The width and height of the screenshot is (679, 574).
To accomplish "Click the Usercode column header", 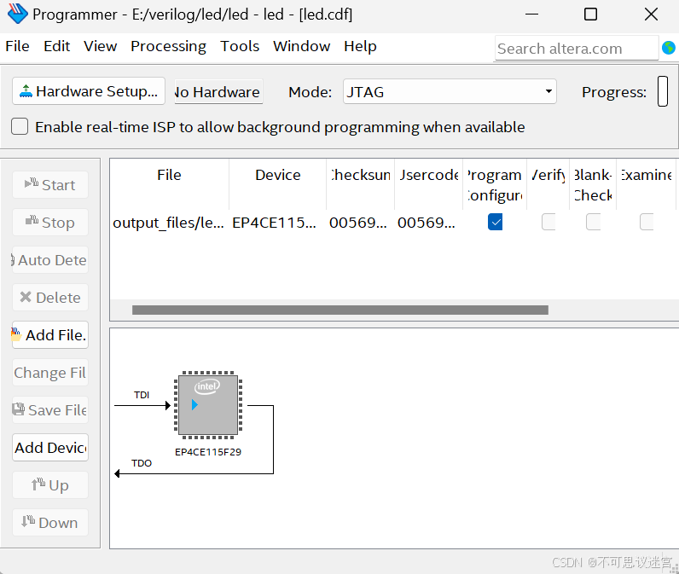I will coord(429,184).
